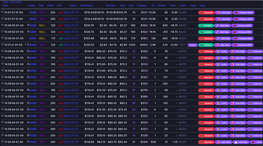Screen dimensions: 263x146
Task: Favorite the 15:30:44 trade with its heart icon
Action: point(2,38)
